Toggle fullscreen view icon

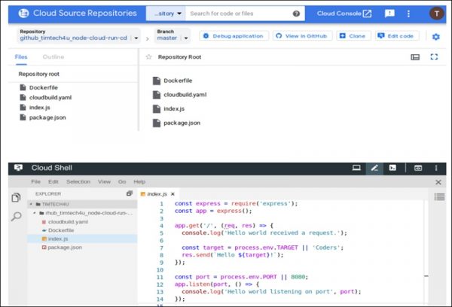click(x=434, y=56)
